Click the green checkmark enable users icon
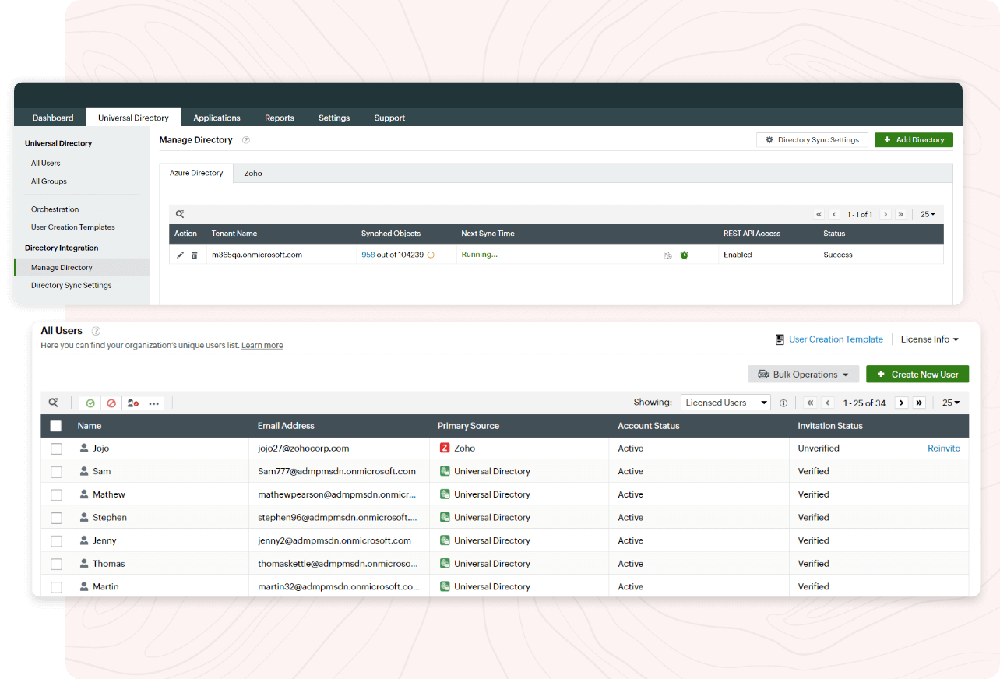 click(90, 403)
